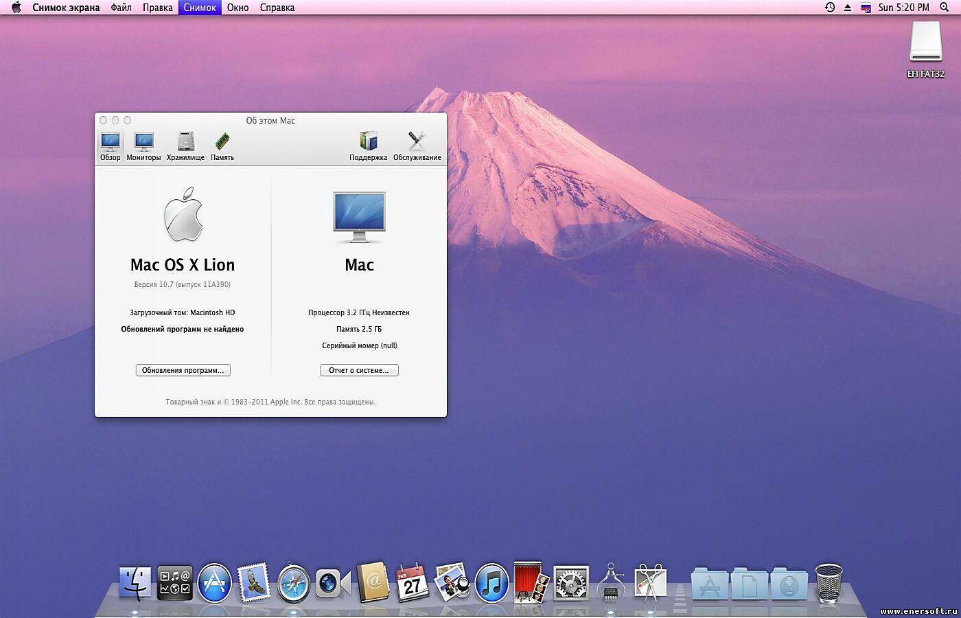Screen dimensions: 961x618
Task: Click Загрузочный том: Macintosh HD text
Action: 183,312
